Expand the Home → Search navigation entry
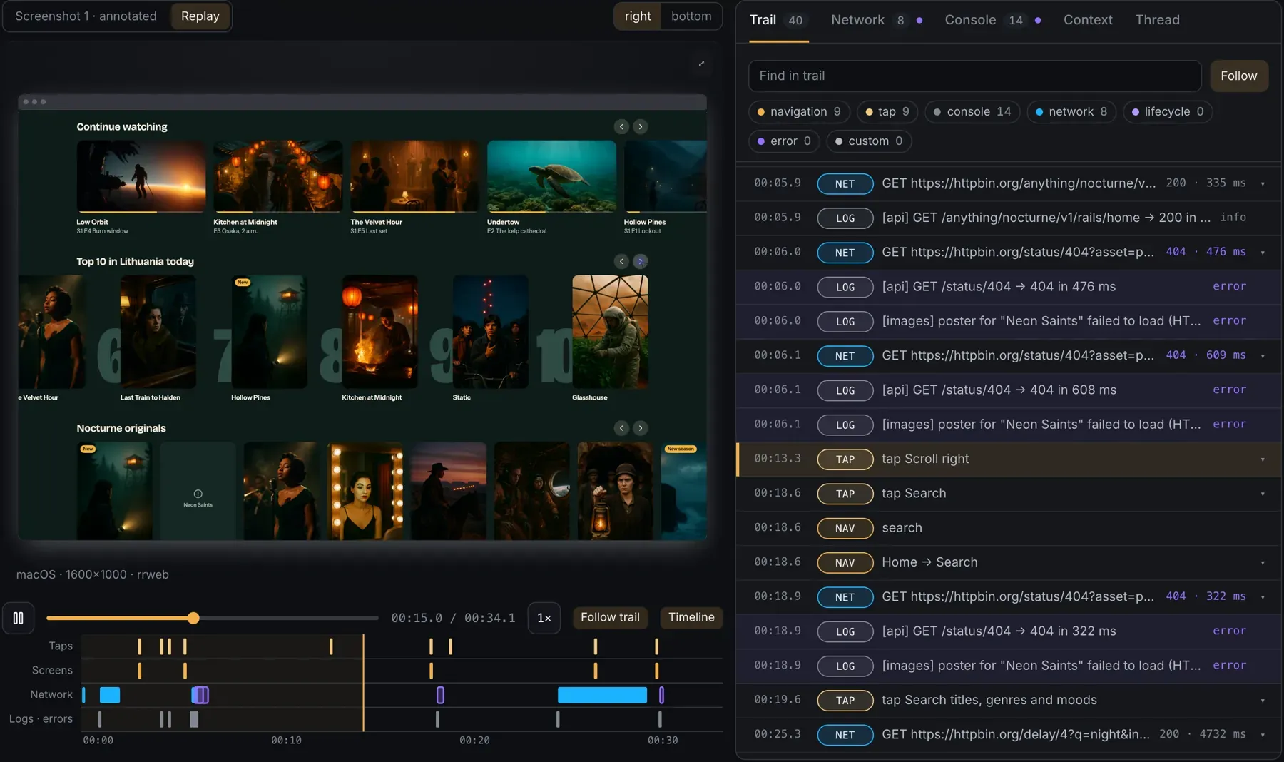Screen dimensions: 1284x762 (1263, 563)
